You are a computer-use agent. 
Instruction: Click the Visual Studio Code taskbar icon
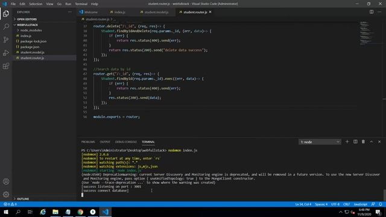106,212
